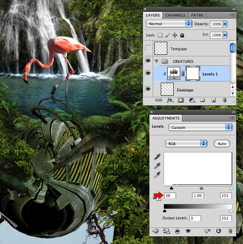
Task: Show the Template layer visibility box
Action: [148, 48]
